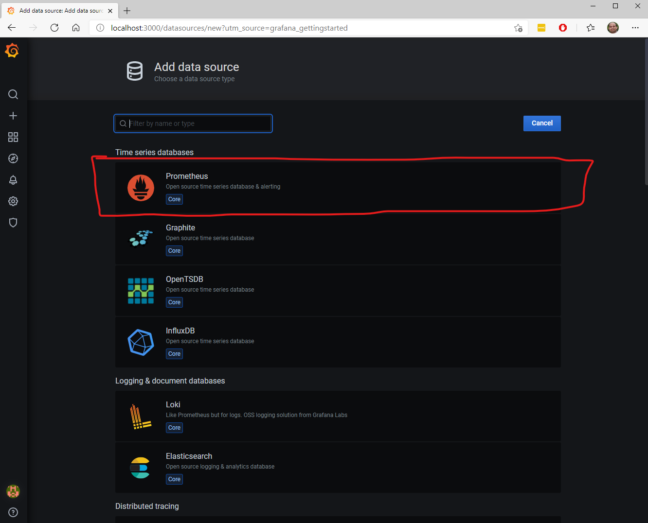Viewport: 648px width, 523px height.
Task: Choose the Elasticsearch data source title
Action: (x=189, y=456)
